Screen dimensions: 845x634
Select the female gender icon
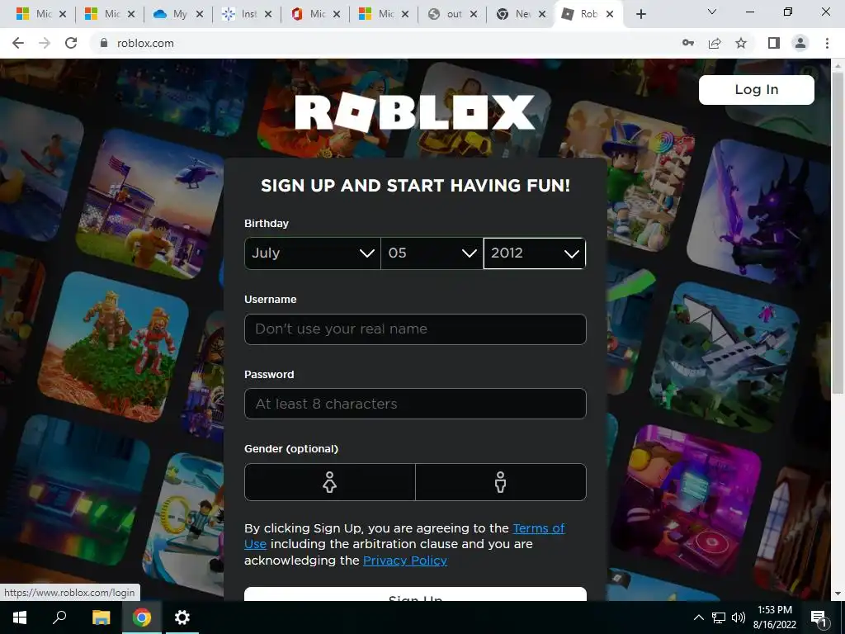(x=330, y=482)
